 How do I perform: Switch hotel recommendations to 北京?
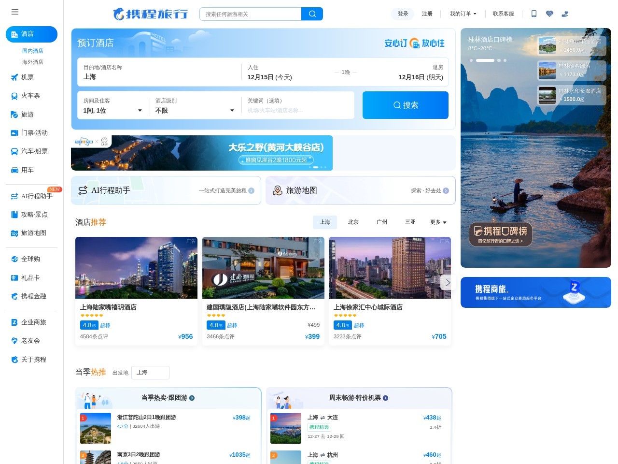pos(353,222)
